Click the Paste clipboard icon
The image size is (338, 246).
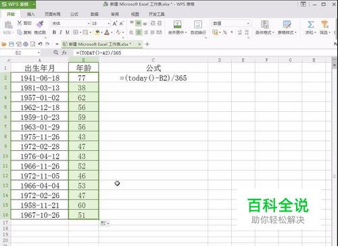tap(8, 25)
